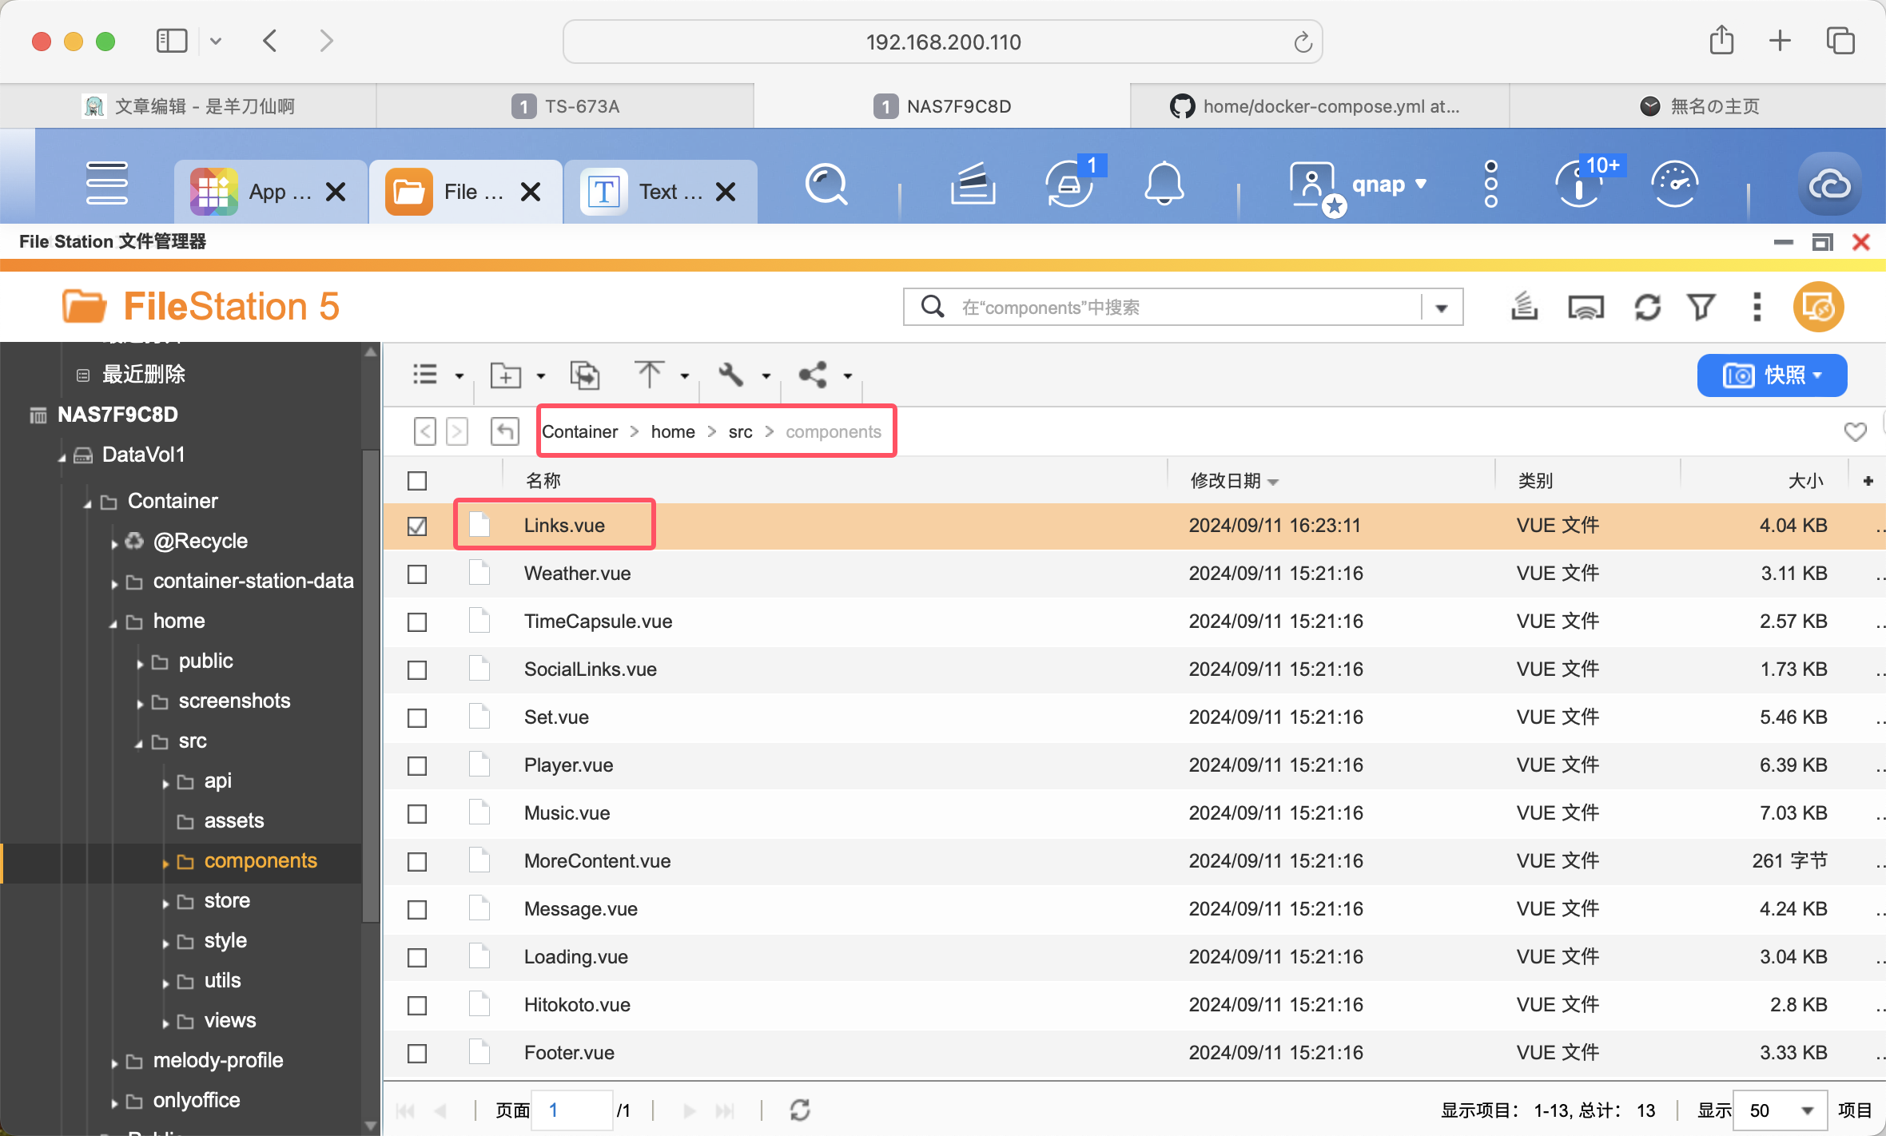
Task: Open FileStation more settings dots
Action: (x=1757, y=307)
